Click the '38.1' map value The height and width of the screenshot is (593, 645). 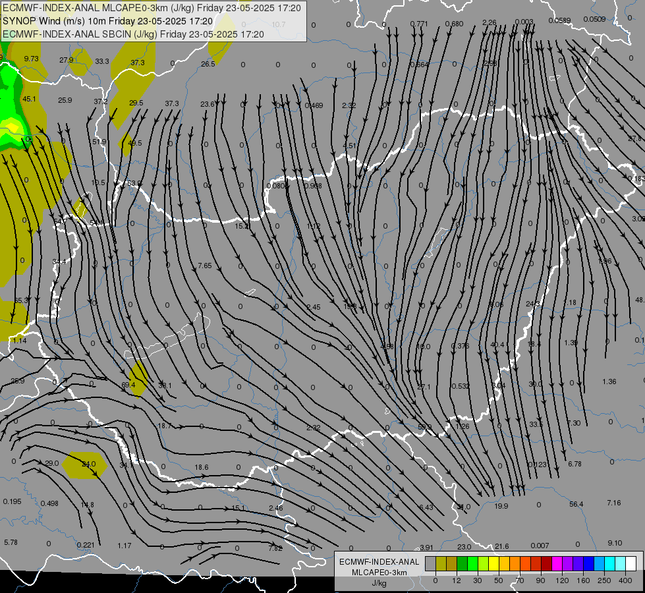pos(165,385)
